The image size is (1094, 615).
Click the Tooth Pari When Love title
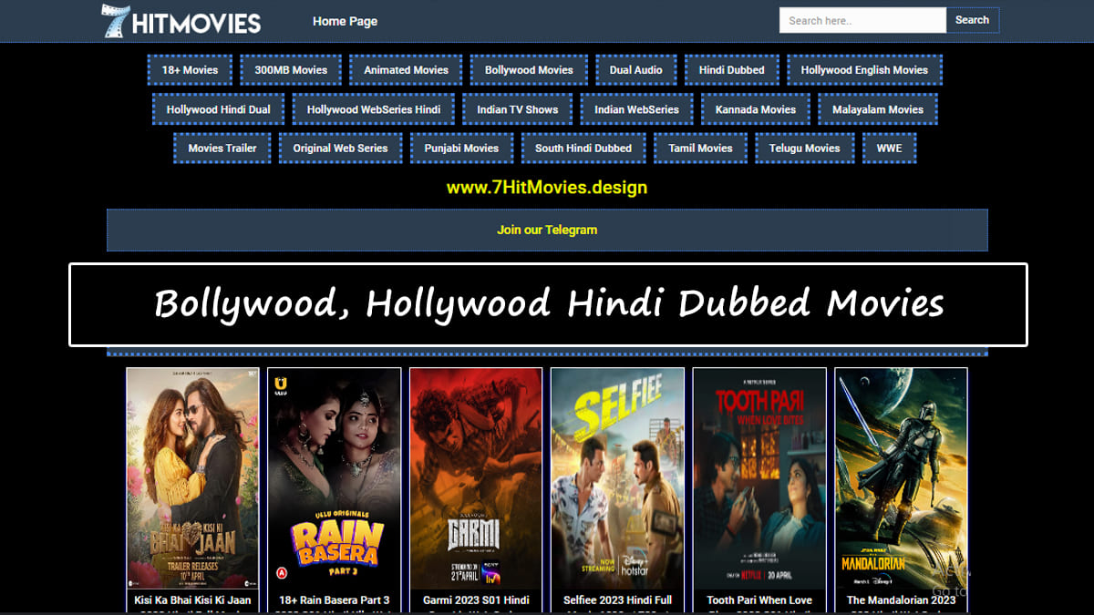[x=759, y=600]
